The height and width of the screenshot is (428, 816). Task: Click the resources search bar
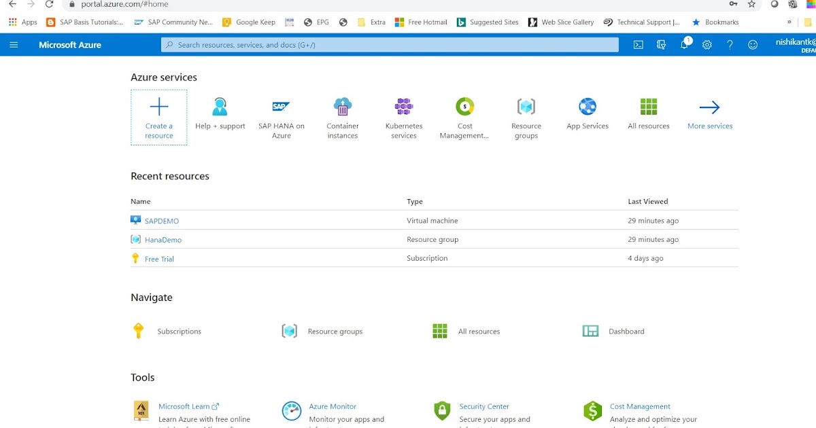click(390, 44)
